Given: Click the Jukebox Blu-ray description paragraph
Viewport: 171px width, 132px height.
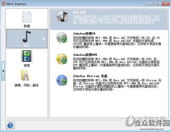Looking at the screenshot, I should click(x=117, y=85).
